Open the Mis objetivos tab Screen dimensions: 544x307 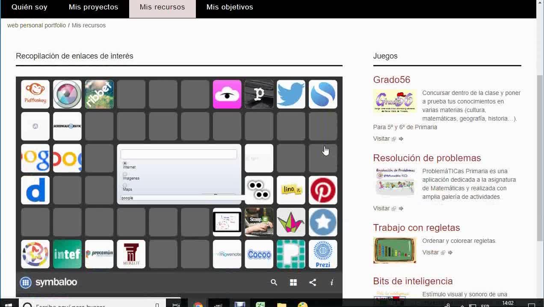(230, 7)
